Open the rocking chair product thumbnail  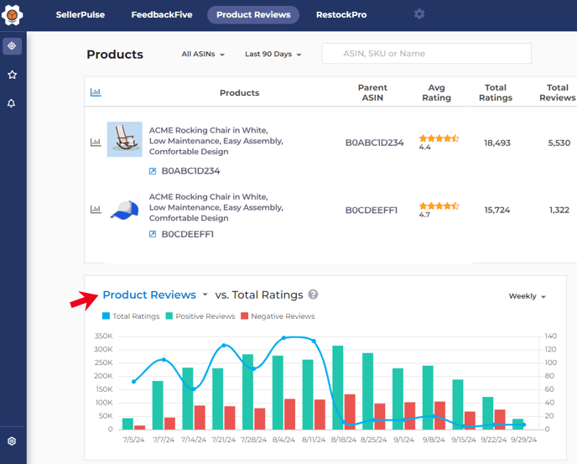click(x=125, y=139)
